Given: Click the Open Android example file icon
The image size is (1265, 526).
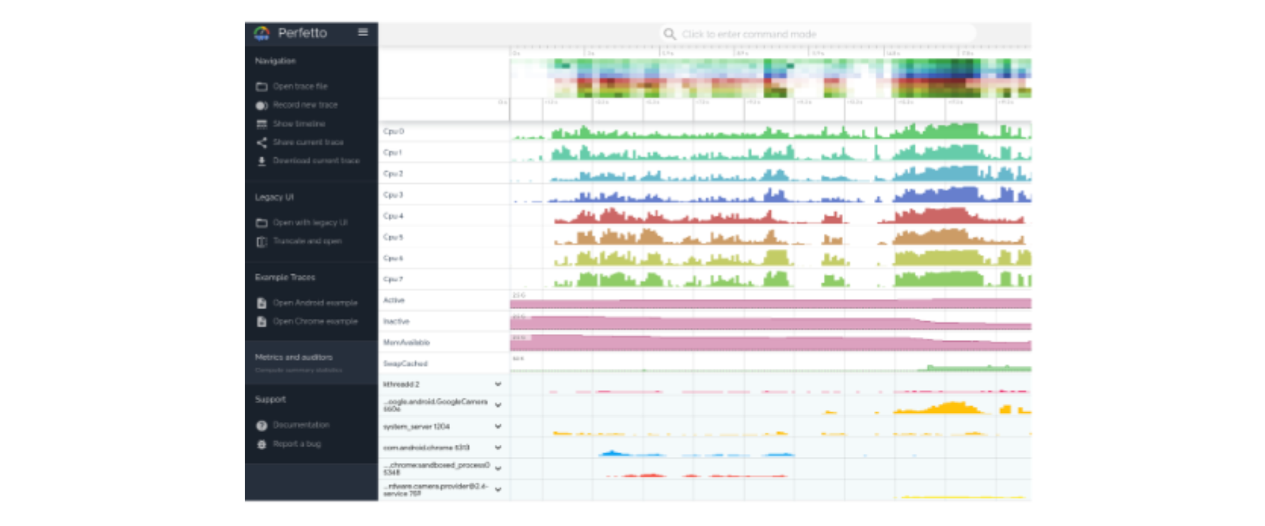Looking at the screenshot, I should [x=261, y=303].
